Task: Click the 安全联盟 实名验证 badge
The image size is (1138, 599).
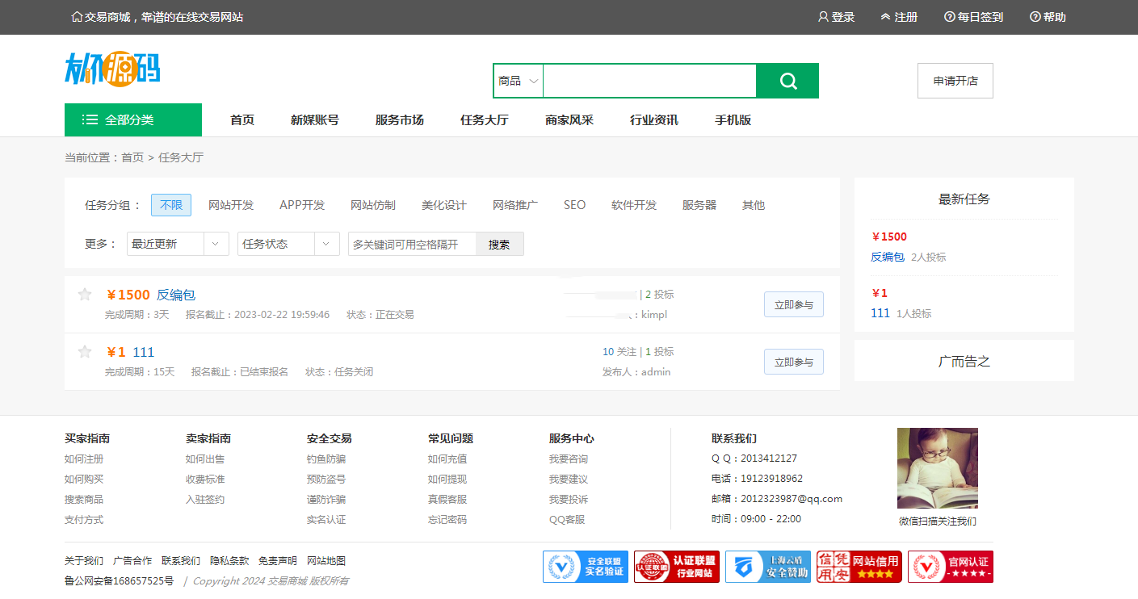Action: pos(586,567)
